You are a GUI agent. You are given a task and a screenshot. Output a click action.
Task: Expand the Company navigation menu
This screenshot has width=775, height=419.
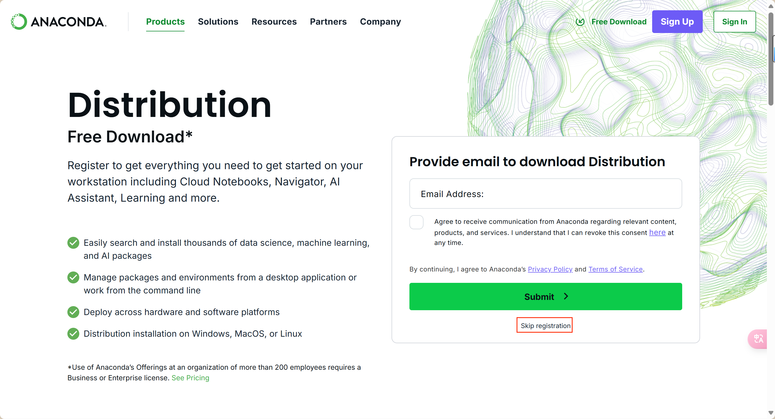point(380,22)
